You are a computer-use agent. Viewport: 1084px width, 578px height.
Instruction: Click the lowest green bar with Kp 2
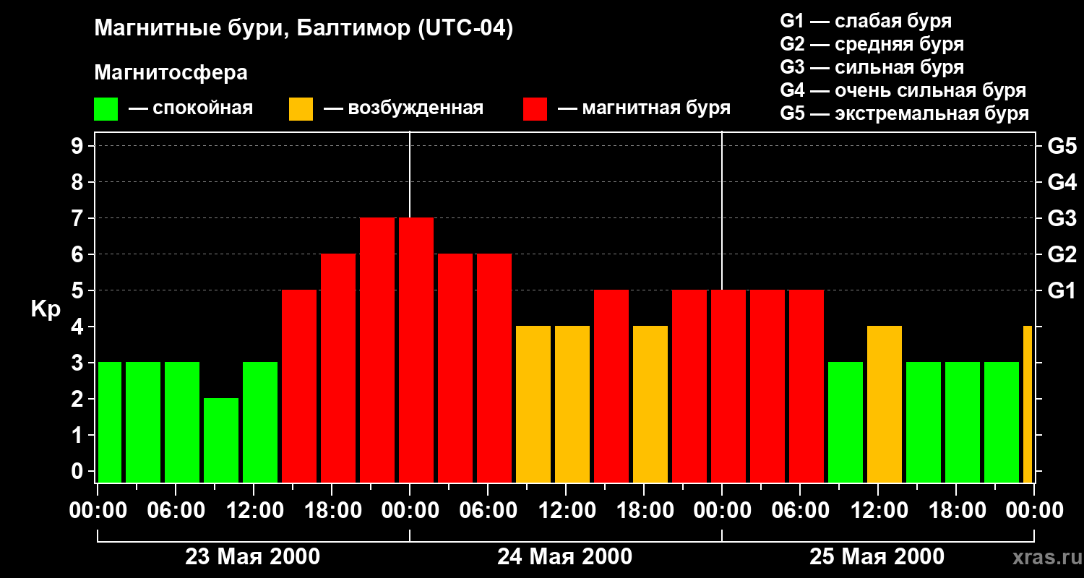point(221,440)
